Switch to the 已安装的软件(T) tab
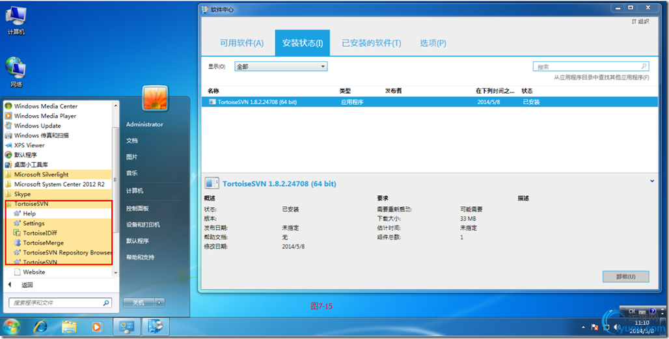The image size is (669, 339). click(371, 43)
